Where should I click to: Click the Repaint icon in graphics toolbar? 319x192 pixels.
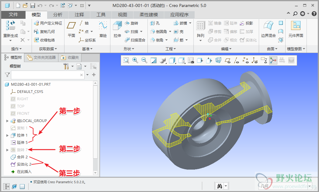(x=153, y=60)
